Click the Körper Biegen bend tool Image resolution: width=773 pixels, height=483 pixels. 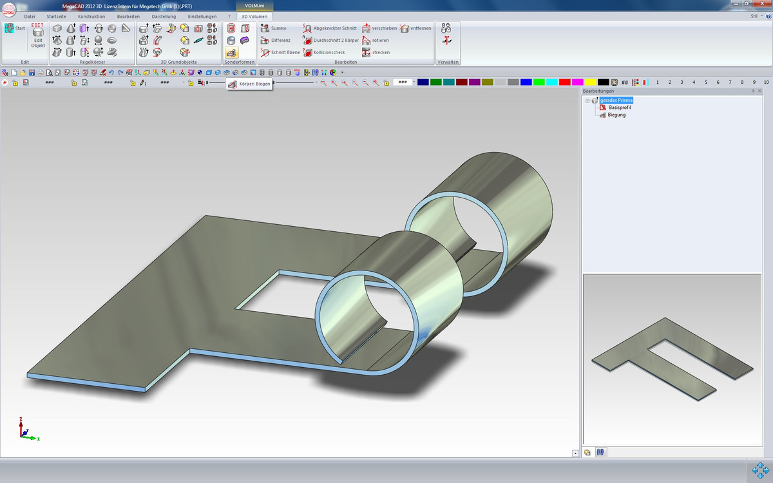pos(231,53)
